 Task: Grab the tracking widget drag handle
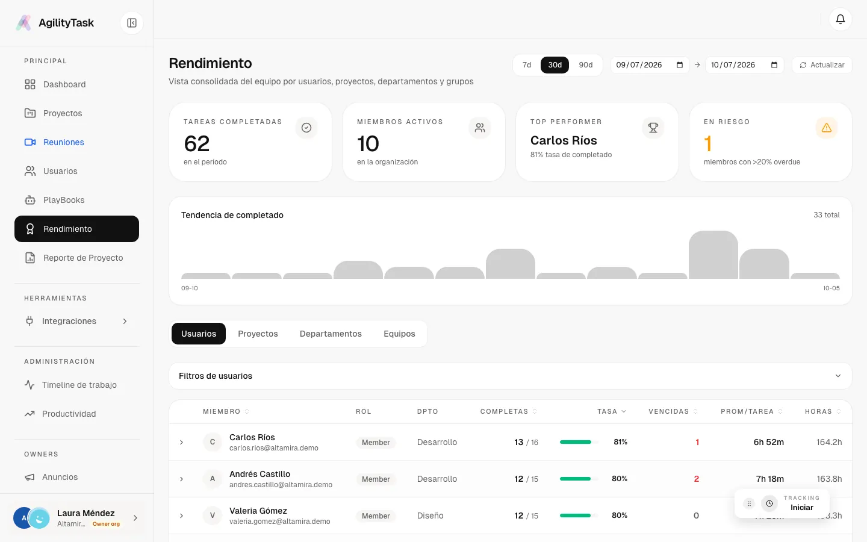[749, 503]
